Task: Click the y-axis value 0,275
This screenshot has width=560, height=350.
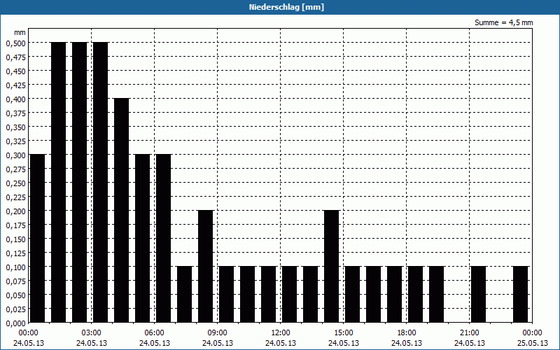Action: 16,169
